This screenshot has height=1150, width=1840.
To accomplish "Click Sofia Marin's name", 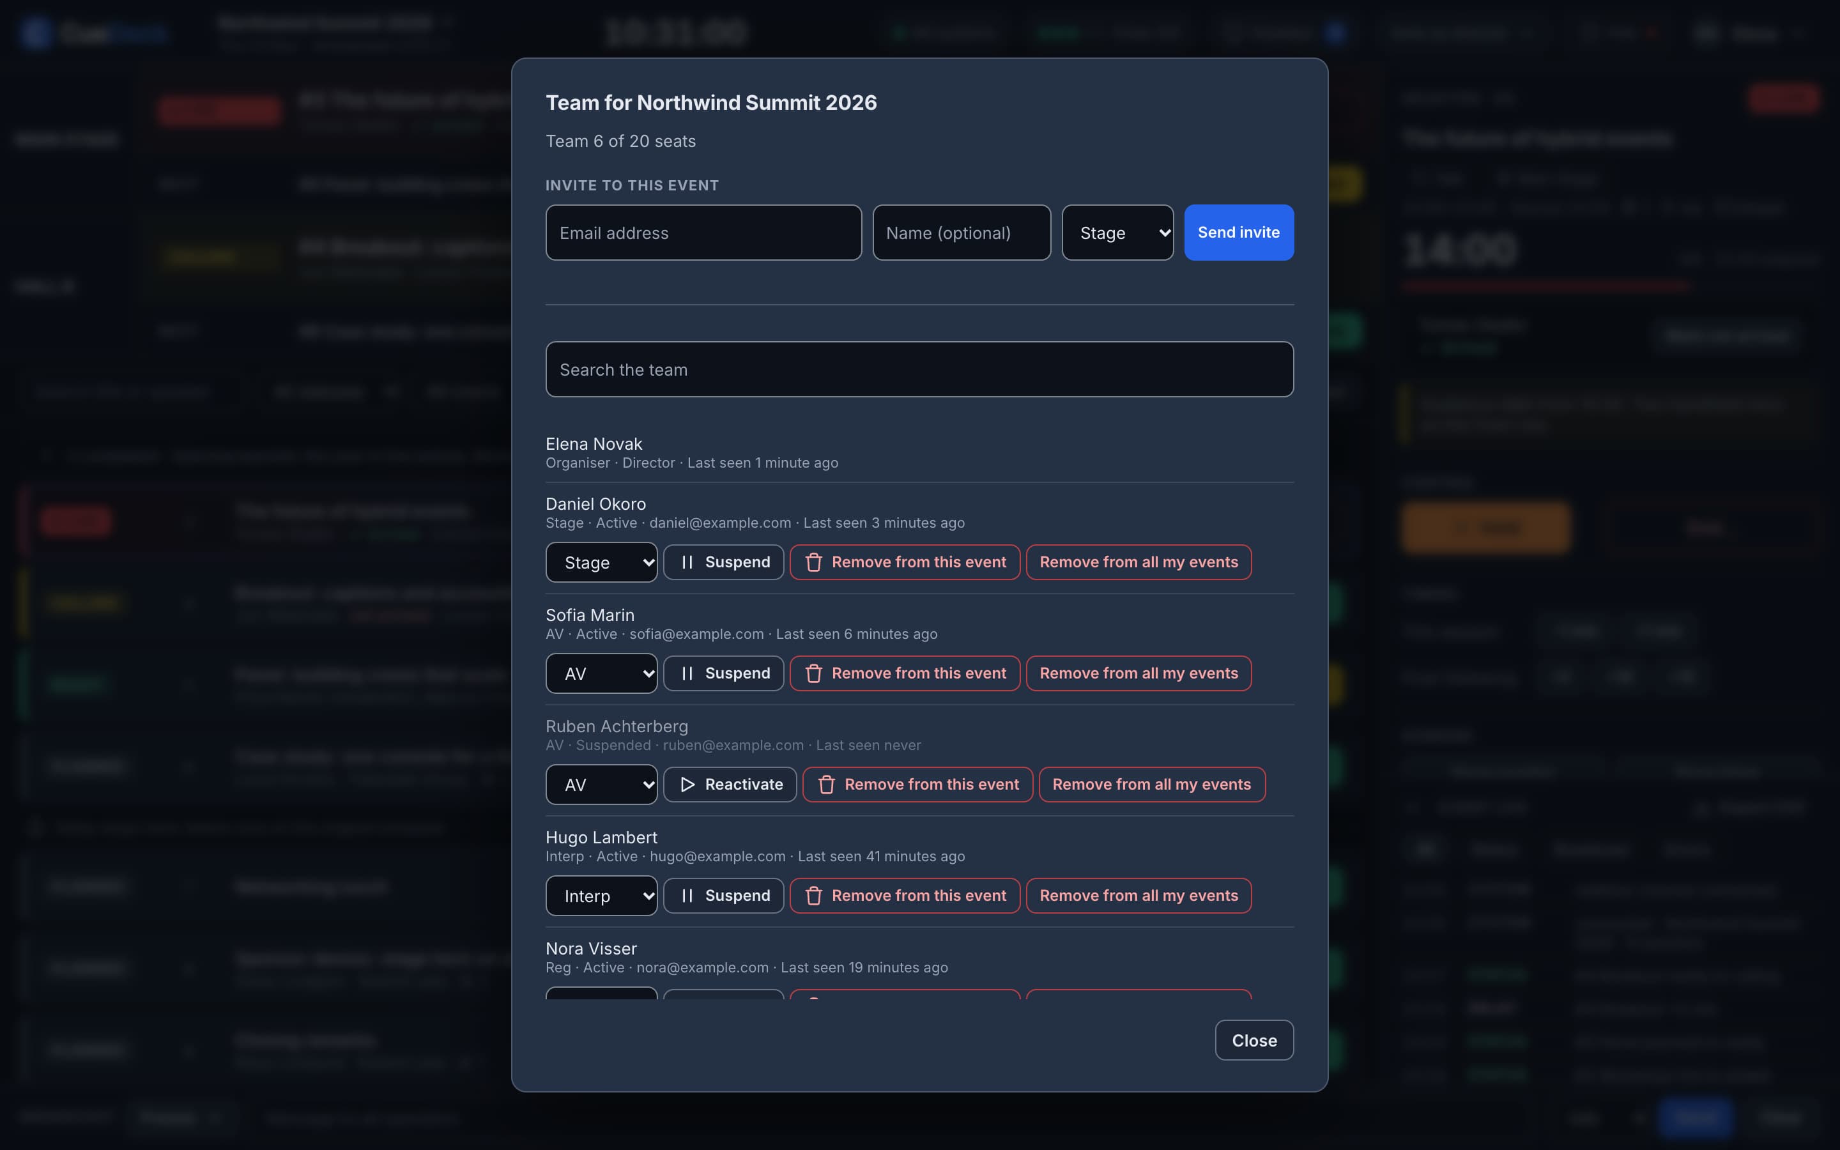I will 590,615.
